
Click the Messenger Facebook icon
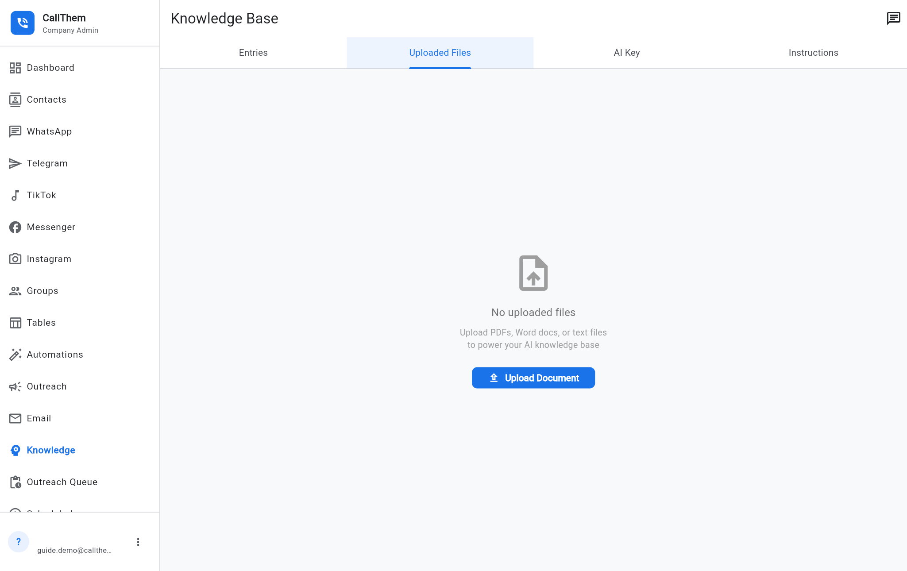[15, 227]
